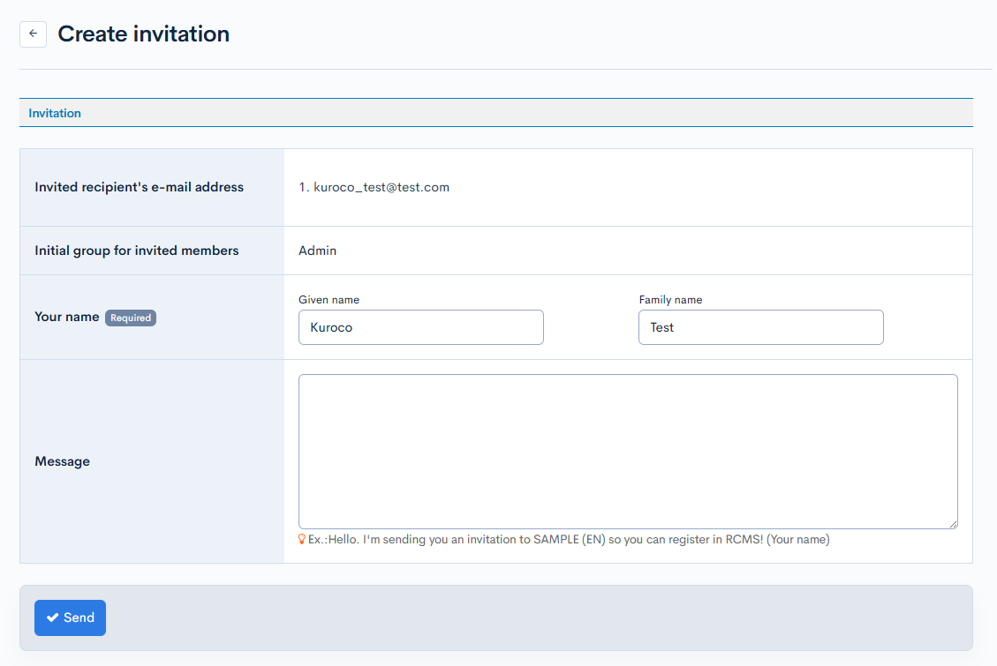
Task: Select the Family name input field
Action: pyautogui.click(x=760, y=327)
